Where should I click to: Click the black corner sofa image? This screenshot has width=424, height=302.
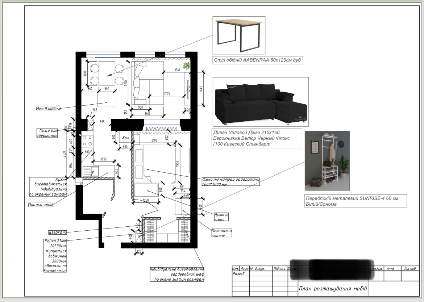click(x=261, y=102)
